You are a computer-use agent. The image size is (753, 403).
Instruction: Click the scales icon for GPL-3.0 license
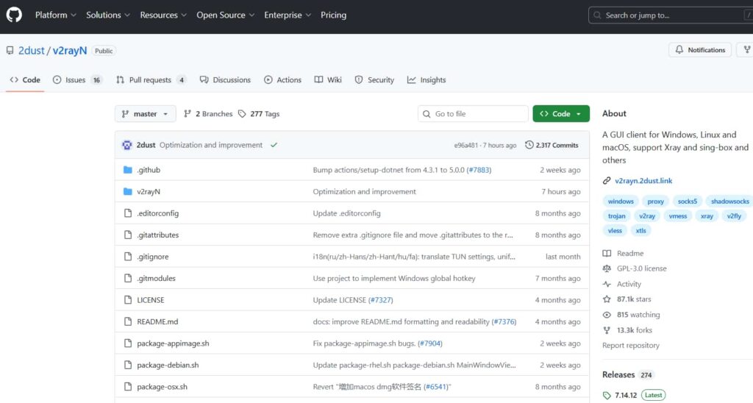[x=607, y=268]
